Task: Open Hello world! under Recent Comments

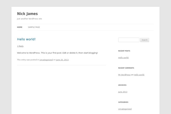Action: (139, 75)
